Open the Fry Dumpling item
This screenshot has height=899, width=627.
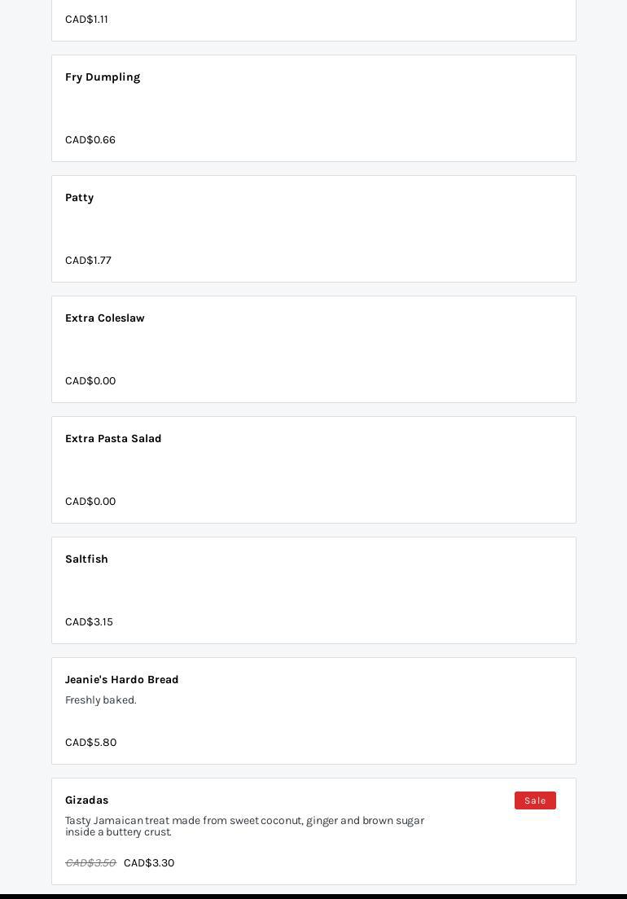(103, 77)
